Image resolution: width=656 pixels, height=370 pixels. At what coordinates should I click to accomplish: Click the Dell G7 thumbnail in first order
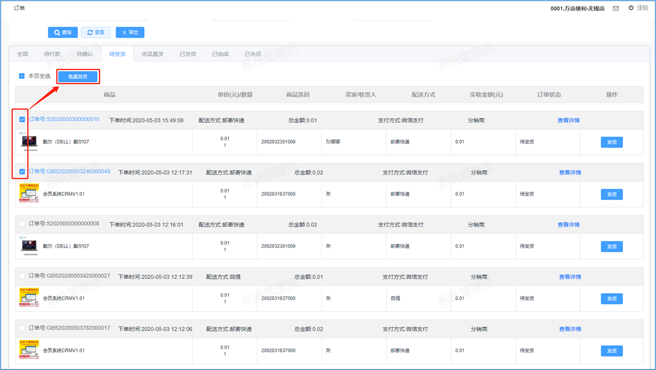click(x=29, y=142)
